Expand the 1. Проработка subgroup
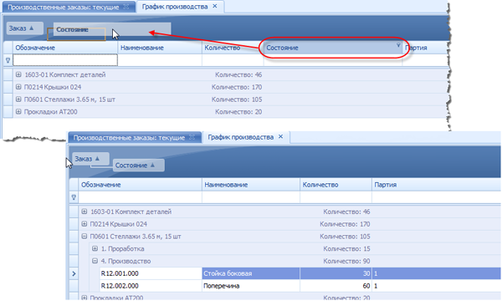502x301 pixels. click(x=95, y=248)
